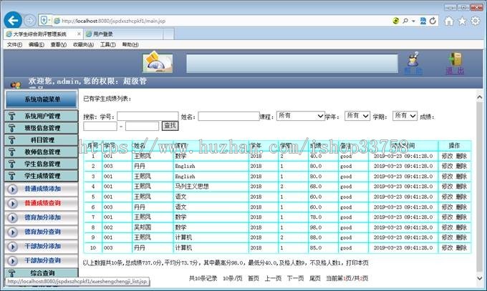
Task: Click icon beside 班级信息管理
Action: (11, 128)
